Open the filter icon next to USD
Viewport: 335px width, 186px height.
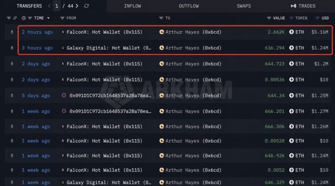pos(317,18)
